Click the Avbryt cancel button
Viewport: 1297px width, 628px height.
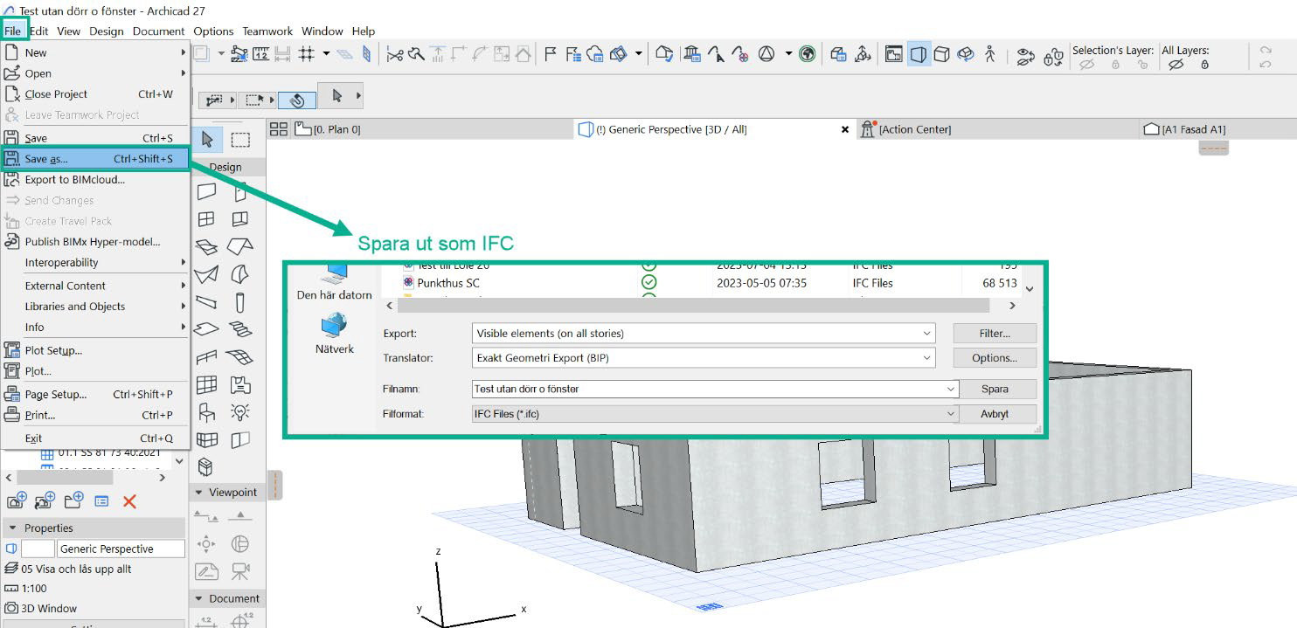point(995,414)
